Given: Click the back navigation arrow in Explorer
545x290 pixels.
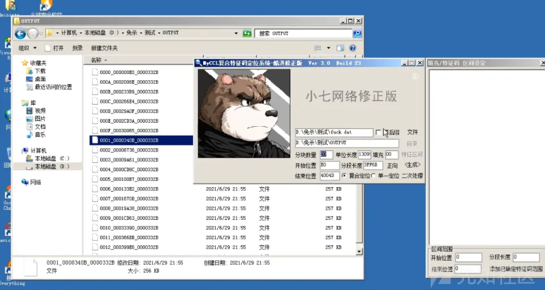Looking at the screenshot, I should pos(20,33).
